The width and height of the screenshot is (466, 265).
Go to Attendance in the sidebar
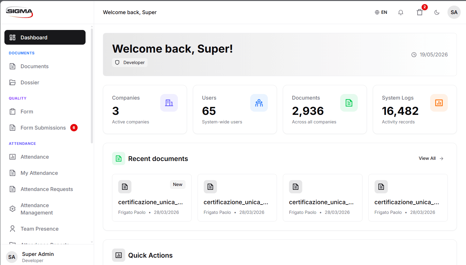45,157
